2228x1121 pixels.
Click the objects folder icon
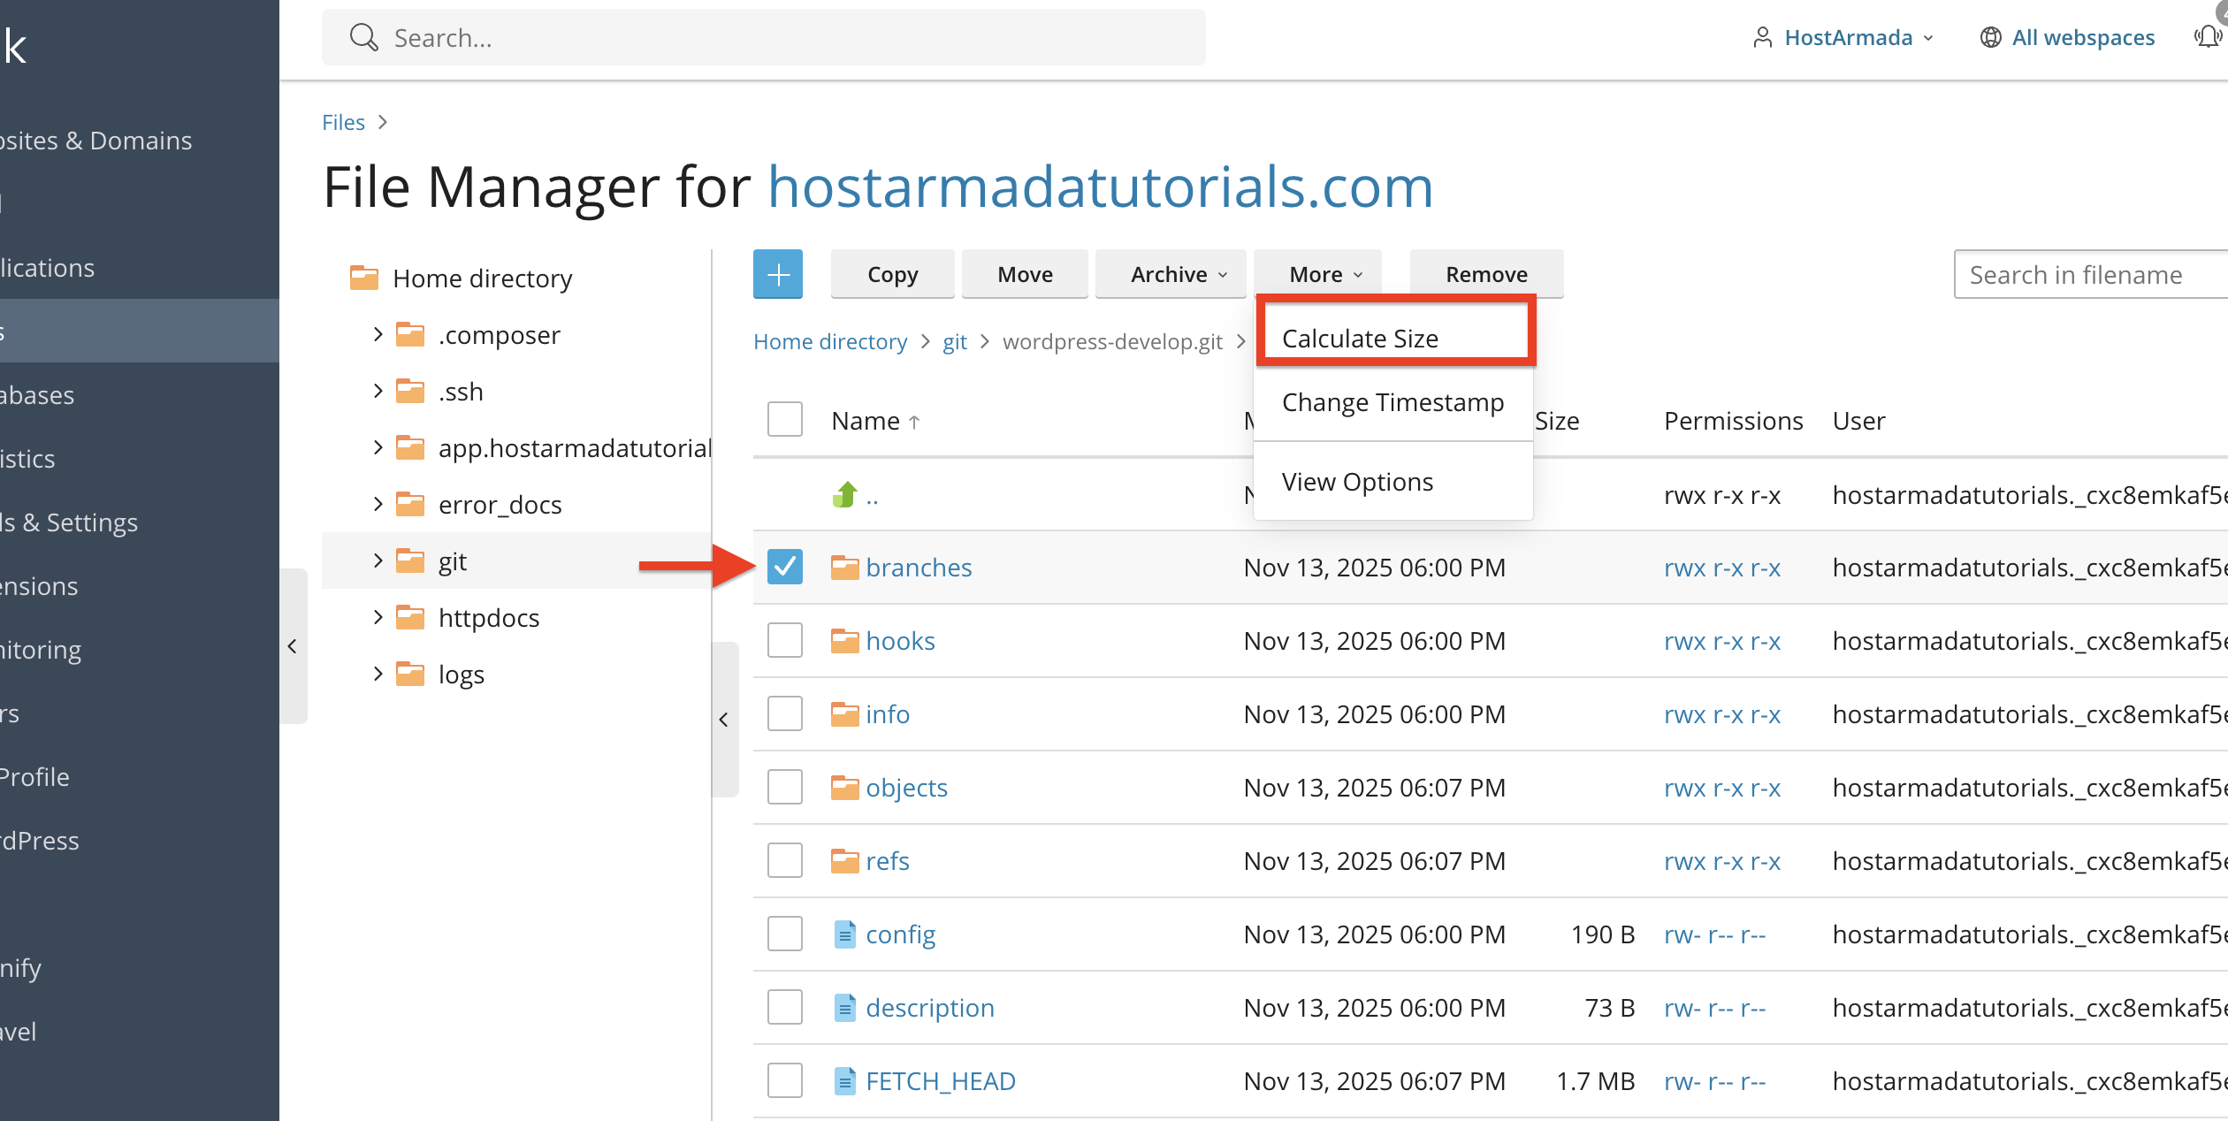click(845, 788)
